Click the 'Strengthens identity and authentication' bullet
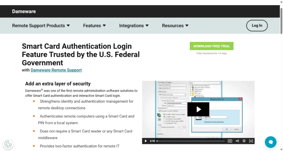The width and height of the screenshot is (283, 151). click(86, 105)
